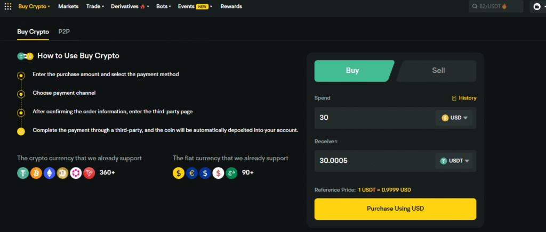Expand the USDT receive currency dropdown
Viewport: 546px width, 232px height.
click(x=454, y=161)
